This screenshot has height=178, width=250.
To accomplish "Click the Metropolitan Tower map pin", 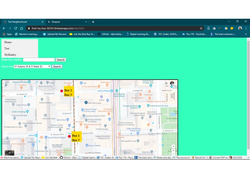I will (138, 141).
